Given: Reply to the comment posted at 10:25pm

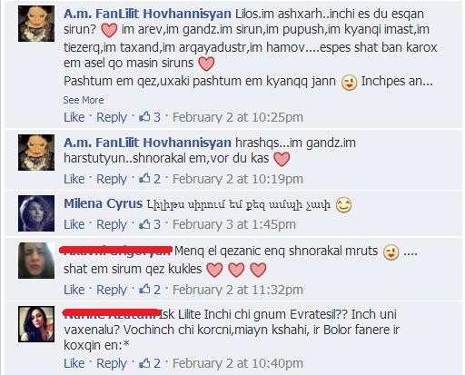Looking at the screenshot, I should point(112,117).
